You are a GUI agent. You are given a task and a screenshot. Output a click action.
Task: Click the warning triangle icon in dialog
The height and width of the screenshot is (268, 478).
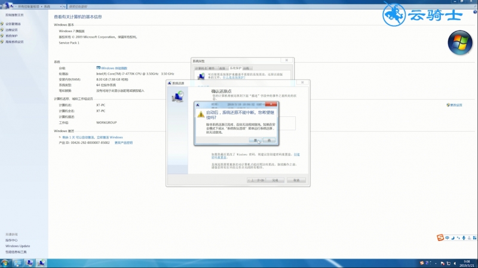201,114
